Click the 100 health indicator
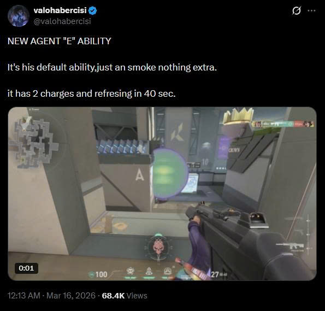 click(x=98, y=274)
